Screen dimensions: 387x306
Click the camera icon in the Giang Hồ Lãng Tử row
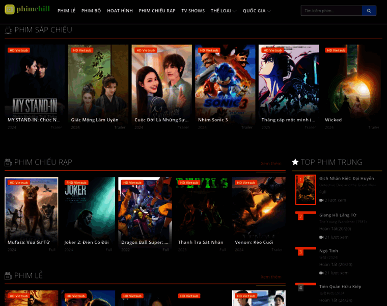point(321,237)
